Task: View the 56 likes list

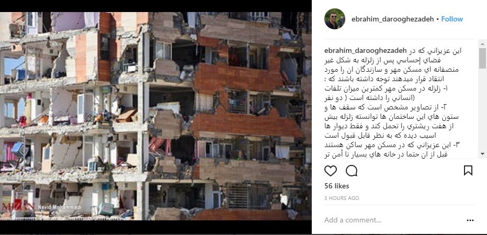Action: [x=337, y=186]
